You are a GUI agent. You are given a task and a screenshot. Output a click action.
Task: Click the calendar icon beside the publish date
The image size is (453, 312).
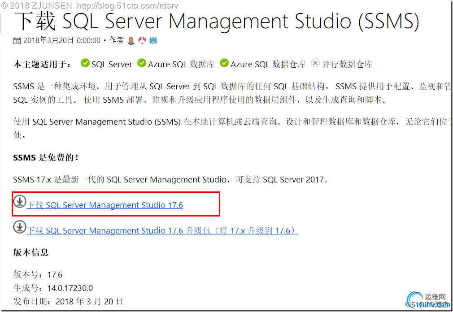pos(17,41)
